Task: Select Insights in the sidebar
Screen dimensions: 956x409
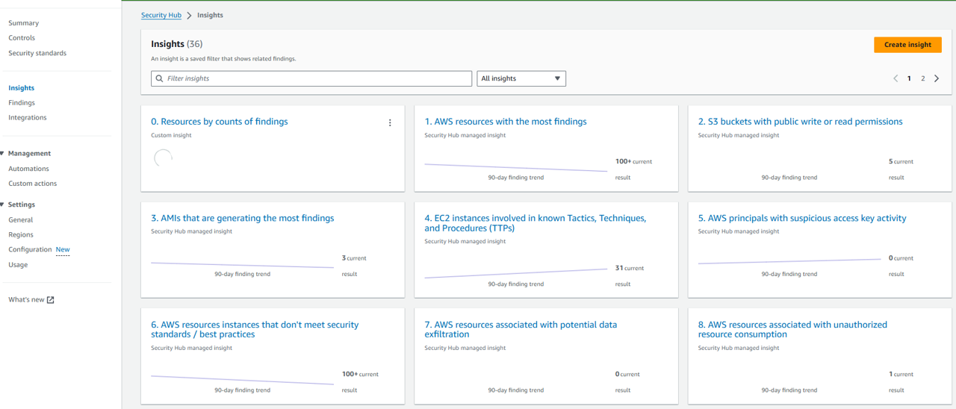Action: pyautogui.click(x=22, y=88)
